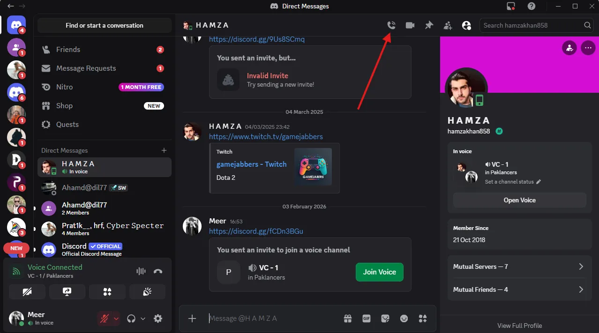This screenshot has height=333, width=599.
Task: Add friends to this DM
Action: [448, 25]
